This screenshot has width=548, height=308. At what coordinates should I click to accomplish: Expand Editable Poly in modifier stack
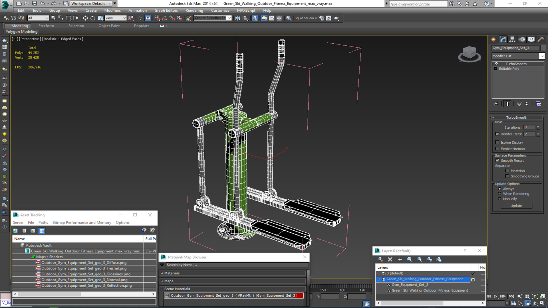(x=496, y=69)
